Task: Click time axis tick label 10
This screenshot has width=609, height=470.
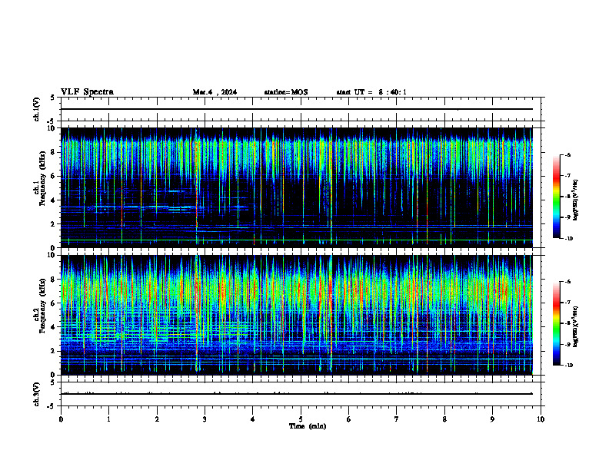Action: coord(541,419)
